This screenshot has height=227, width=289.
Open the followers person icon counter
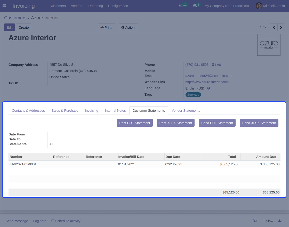[281, 221]
